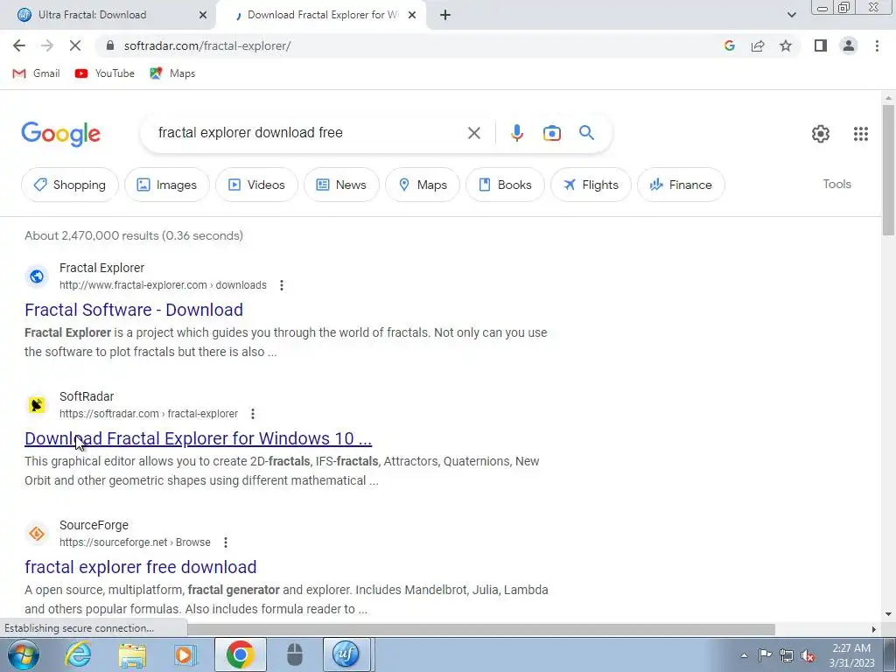Open the Chrome profile avatar
This screenshot has width=896, height=672.
point(849,45)
